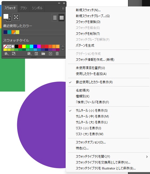Select the None swatch with red slash
The height and width of the screenshot is (174, 150).
(x=5, y=46)
